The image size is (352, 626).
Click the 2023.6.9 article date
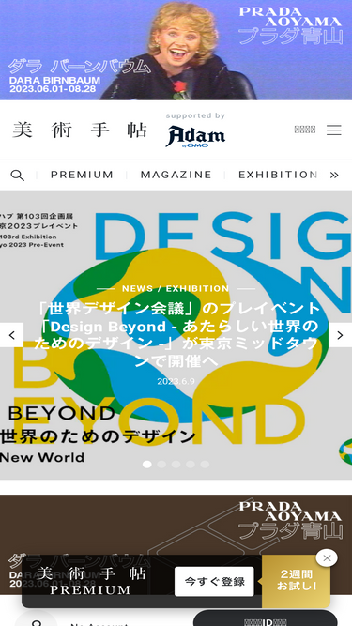[176, 381]
